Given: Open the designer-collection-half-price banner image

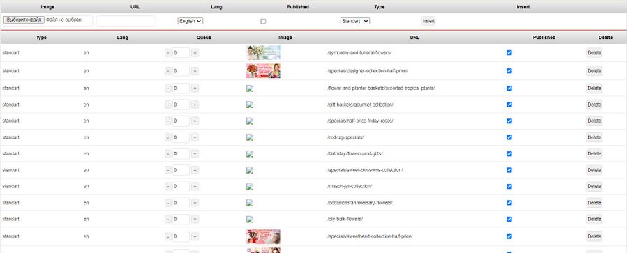Looking at the screenshot, I should point(263,71).
